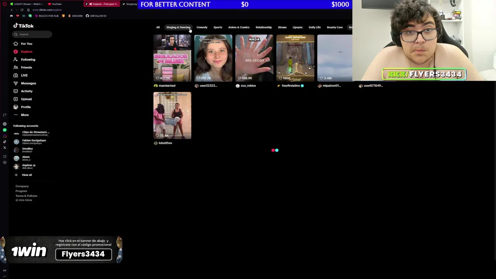This screenshot has height=279, width=496.
Task: Expand the Program footer section
Action: tap(21, 191)
